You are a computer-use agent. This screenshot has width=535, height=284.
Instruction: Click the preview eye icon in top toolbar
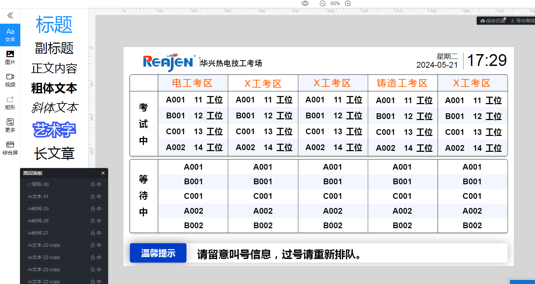(305, 3)
